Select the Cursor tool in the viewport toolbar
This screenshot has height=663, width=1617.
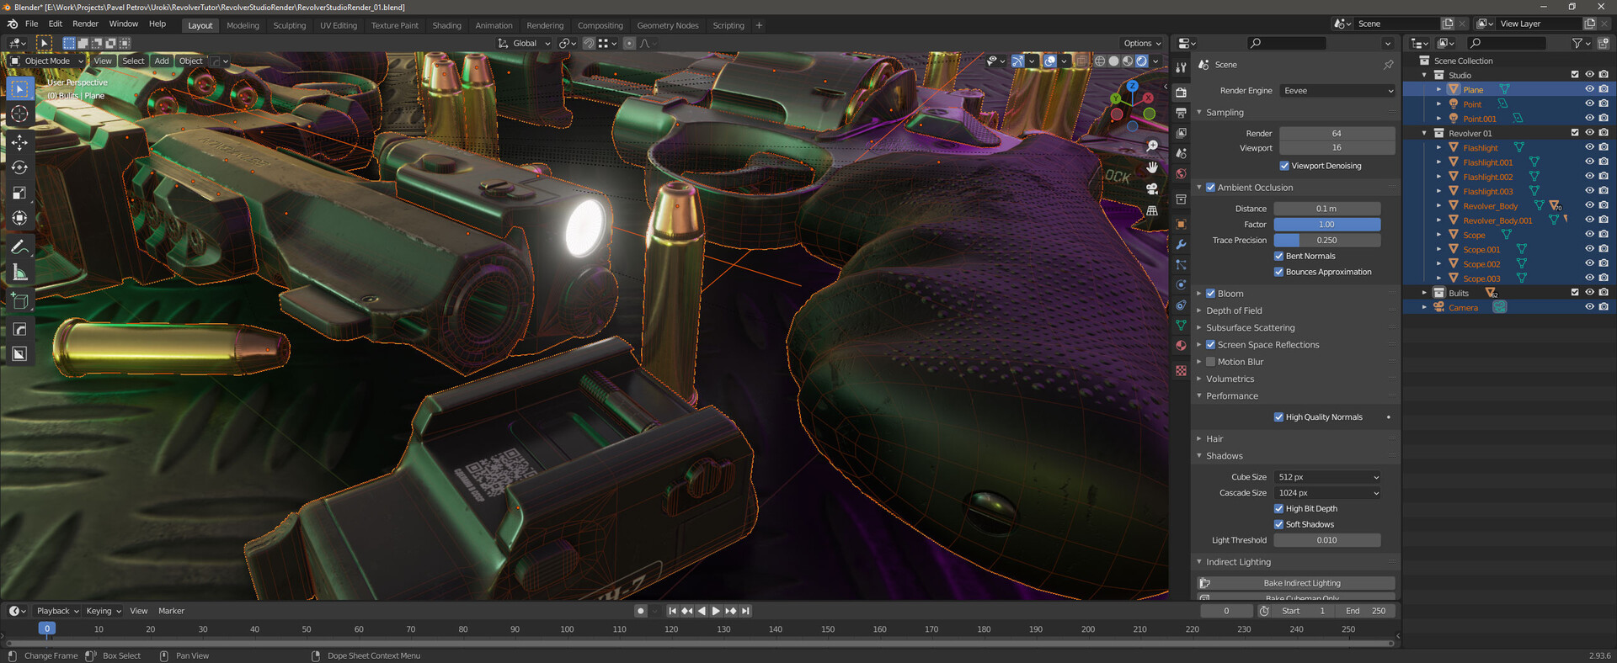pyautogui.click(x=20, y=114)
